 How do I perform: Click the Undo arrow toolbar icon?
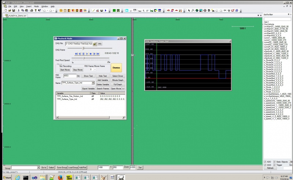coord(44,11)
